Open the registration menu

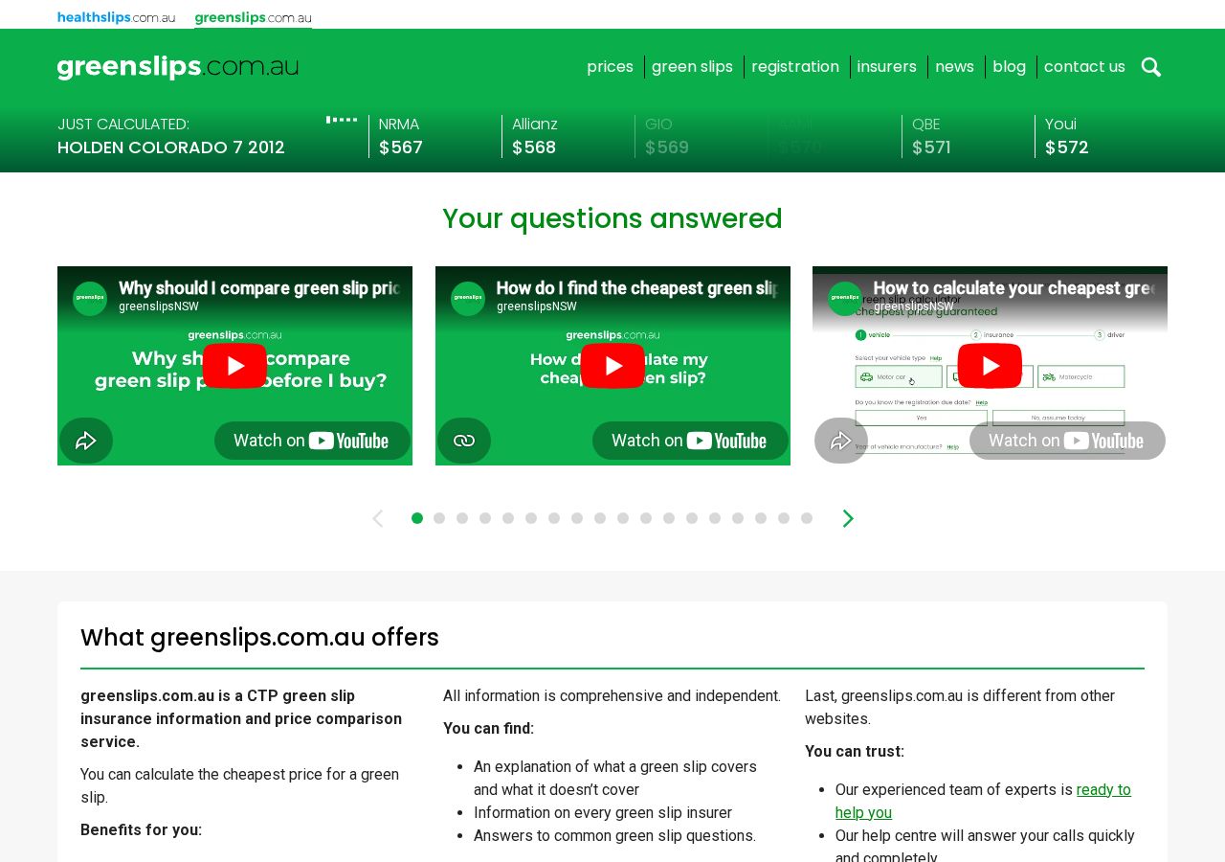pos(795,67)
